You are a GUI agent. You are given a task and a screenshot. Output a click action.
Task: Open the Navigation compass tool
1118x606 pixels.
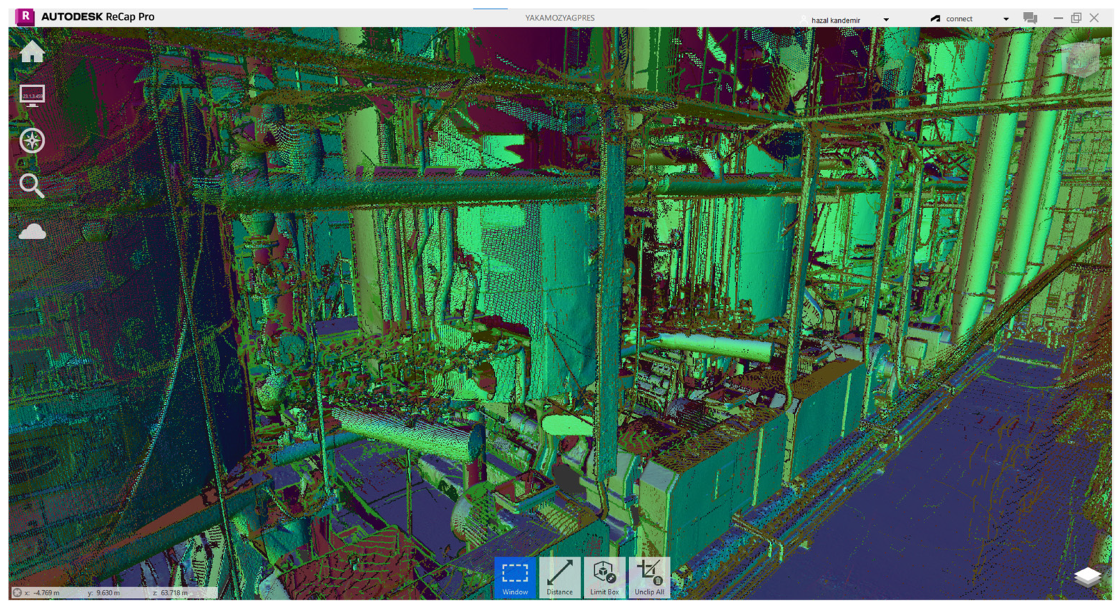[x=32, y=141]
